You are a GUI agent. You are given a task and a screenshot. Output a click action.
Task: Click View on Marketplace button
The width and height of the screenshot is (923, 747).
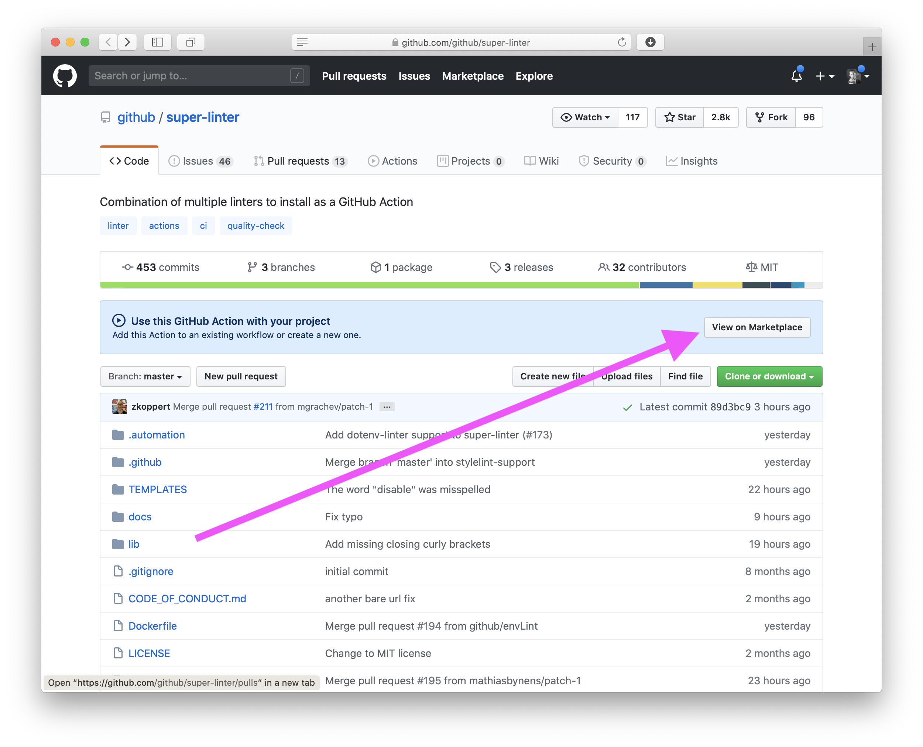tap(757, 327)
